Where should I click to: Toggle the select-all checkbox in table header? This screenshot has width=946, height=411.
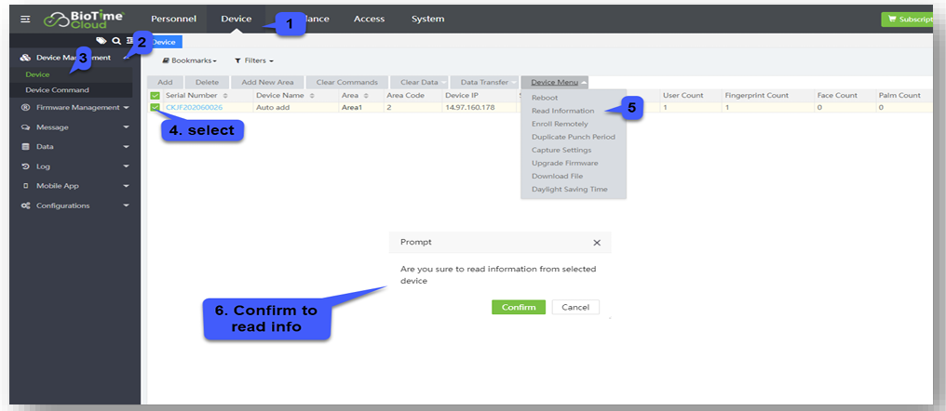[155, 95]
